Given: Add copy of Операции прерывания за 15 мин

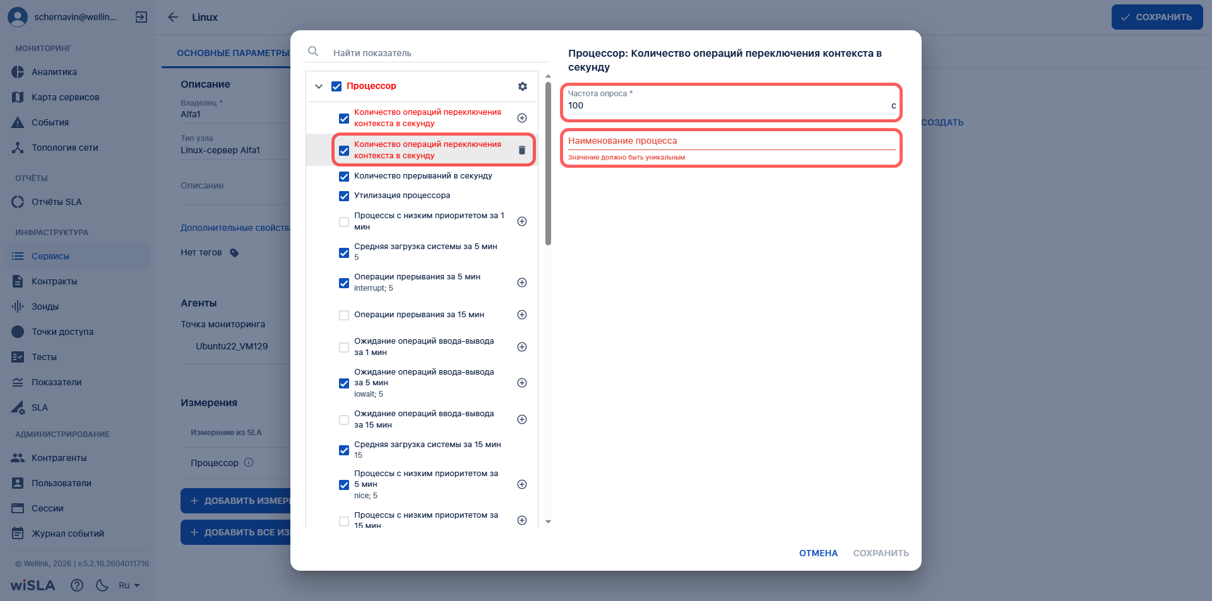Looking at the screenshot, I should pos(522,315).
